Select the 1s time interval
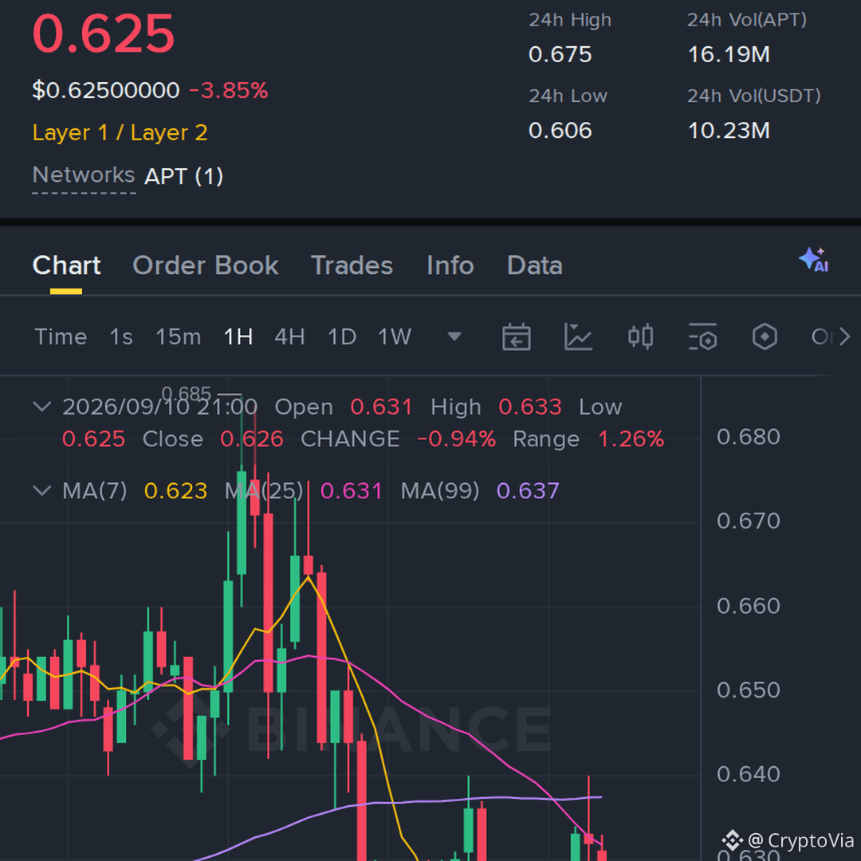861x861 pixels. point(121,336)
